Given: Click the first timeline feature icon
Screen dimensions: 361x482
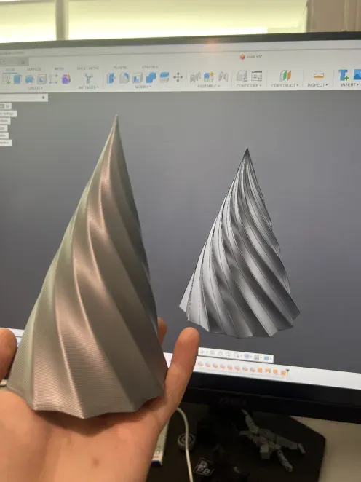Looking at the screenshot, I should tap(200, 364).
